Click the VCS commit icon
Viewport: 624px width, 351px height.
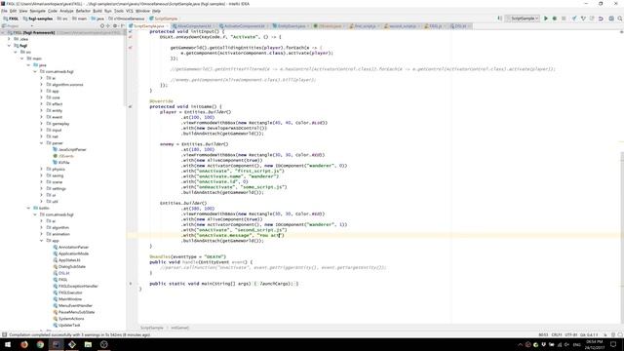tap(583, 19)
